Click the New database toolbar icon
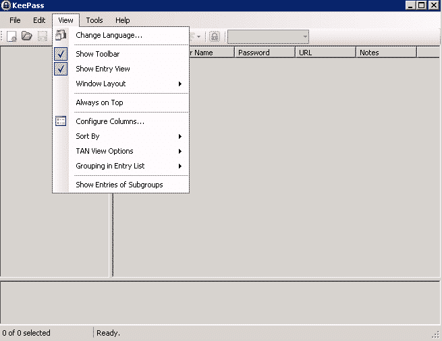The height and width of the screenshot is (341, 442). pos(11,36)
